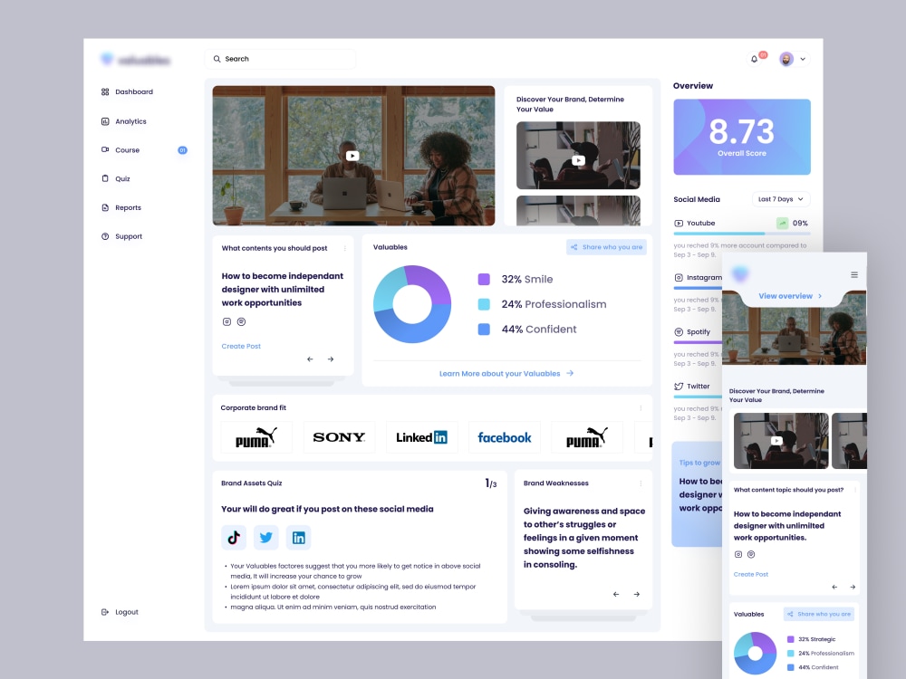
Task: Click the Twitter icon in Brand Assets Quiz
Action: [265, 538]
